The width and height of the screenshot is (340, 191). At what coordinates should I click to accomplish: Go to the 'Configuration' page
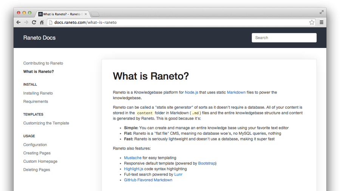35,145
